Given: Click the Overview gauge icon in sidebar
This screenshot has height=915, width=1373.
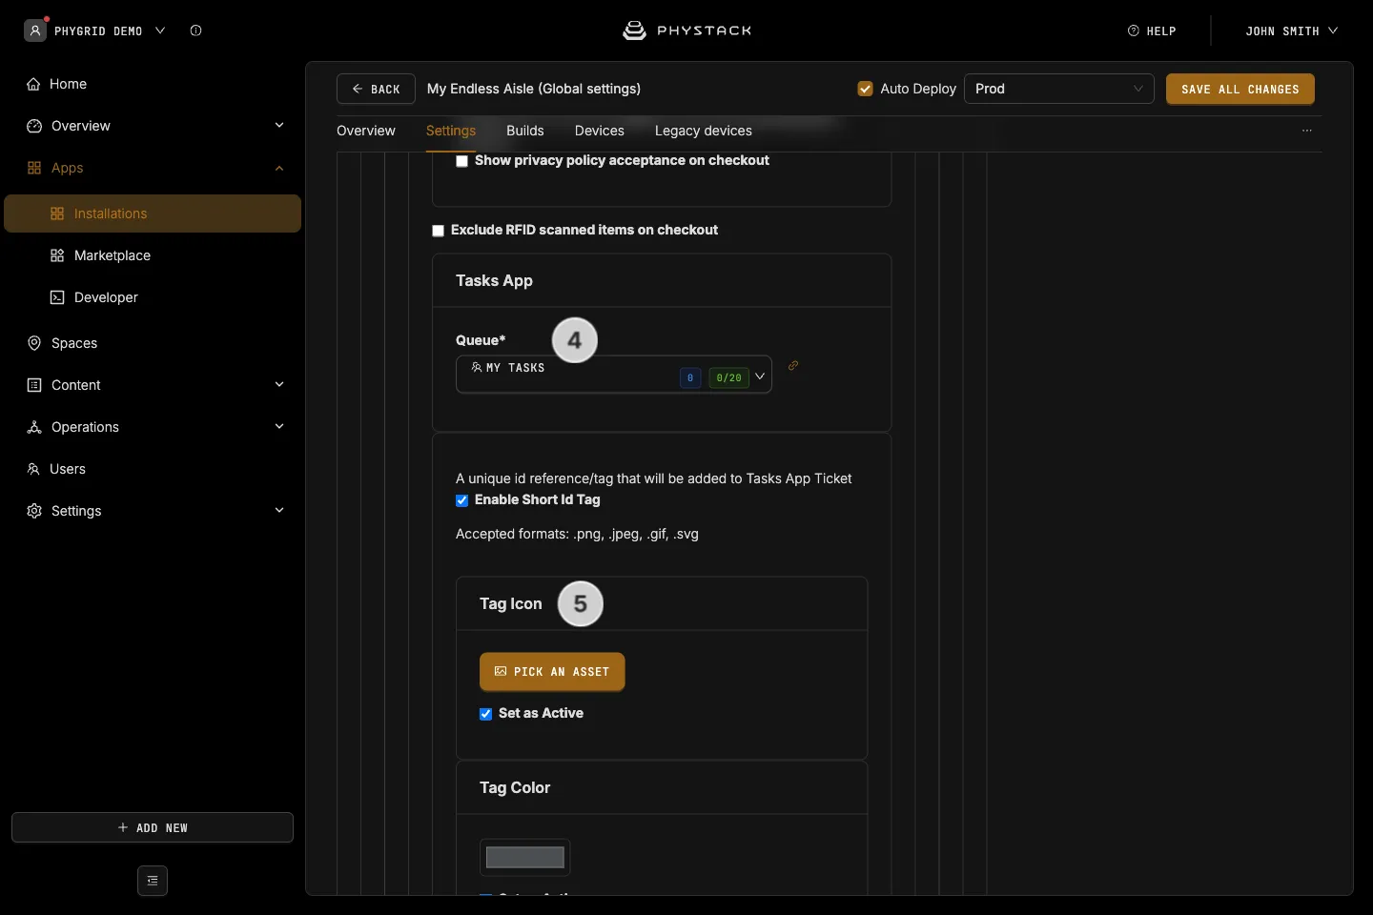Looking at the screenshot, I should 34,126.
